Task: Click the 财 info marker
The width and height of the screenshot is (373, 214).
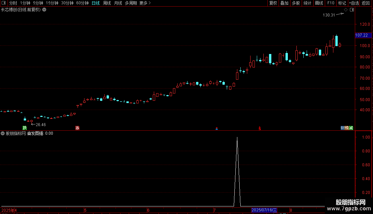Action: click(x=343, y=128)
